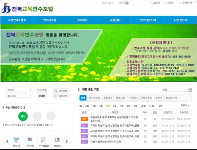The width and height of the screenshot is (197, 150).
Task: Select the 5월 month tab
Action: (x=108, y=106)
